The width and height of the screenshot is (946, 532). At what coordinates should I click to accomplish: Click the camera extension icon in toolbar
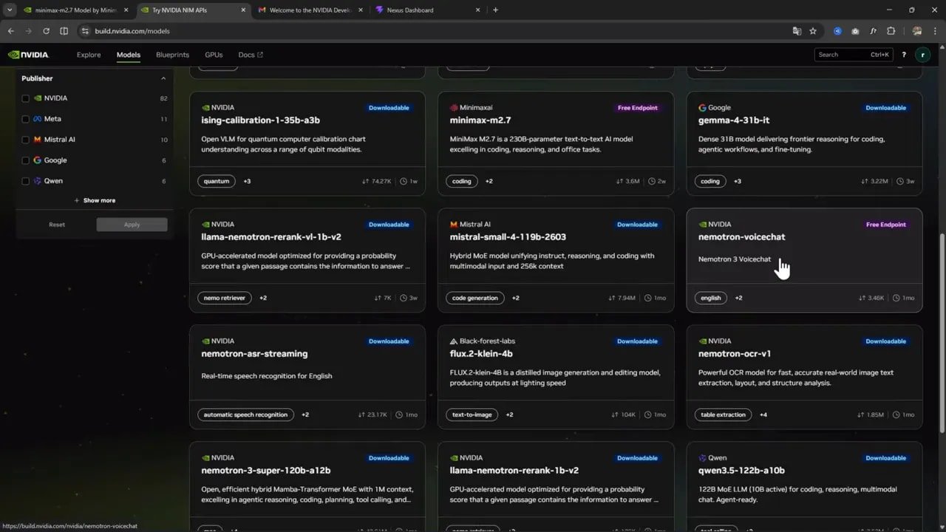point(855,31)
